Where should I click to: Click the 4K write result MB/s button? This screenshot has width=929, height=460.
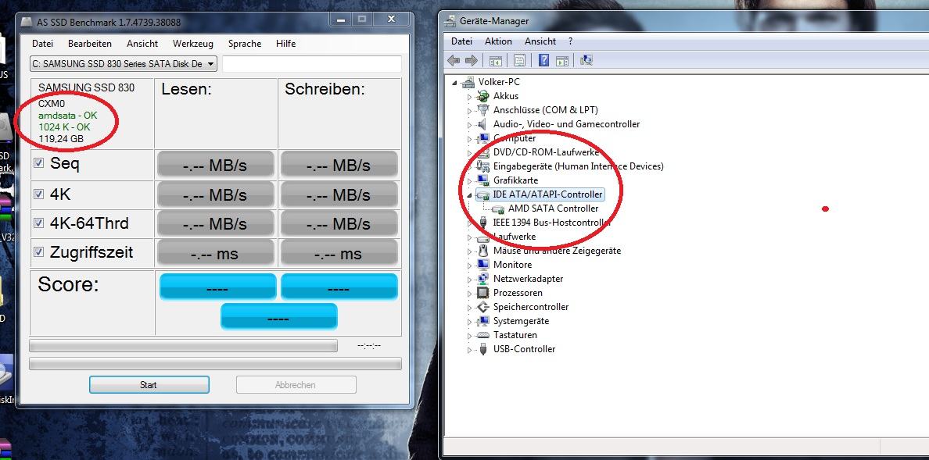click(x=339, y=194)
